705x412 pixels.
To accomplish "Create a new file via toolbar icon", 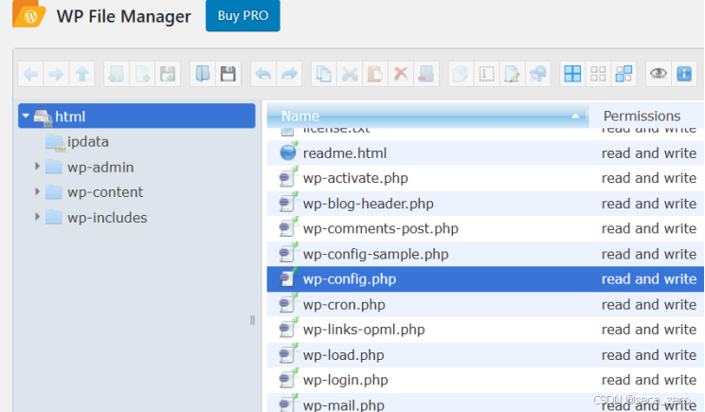I will [142, 74].
